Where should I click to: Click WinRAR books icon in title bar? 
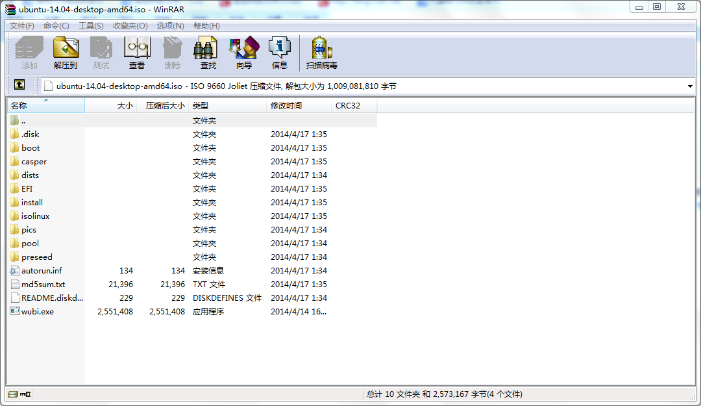10,9
